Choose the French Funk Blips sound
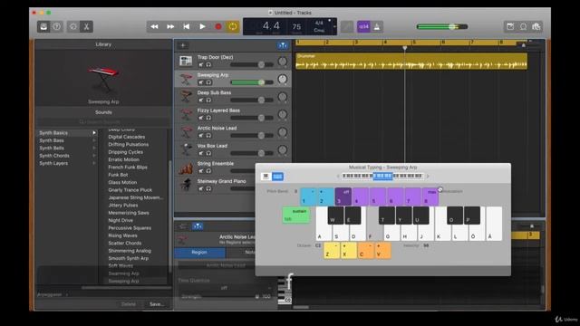The height and width of the screenshot is (326, 580). click(128, 167)
